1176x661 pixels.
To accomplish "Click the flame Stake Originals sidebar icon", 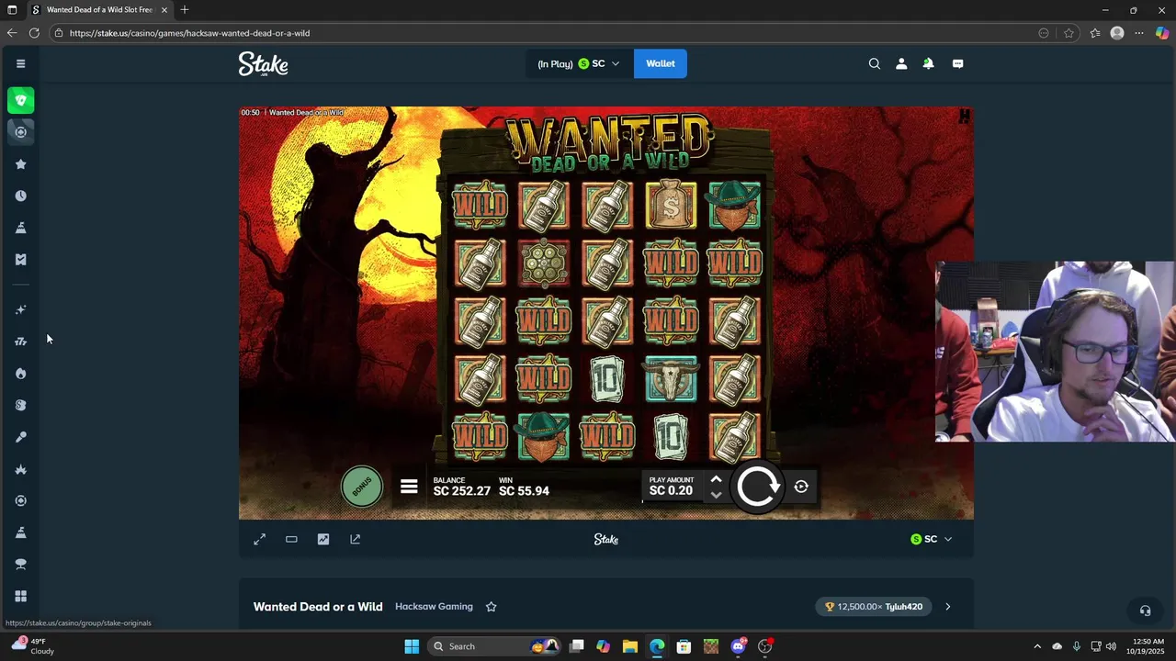I will click(20, 374).
